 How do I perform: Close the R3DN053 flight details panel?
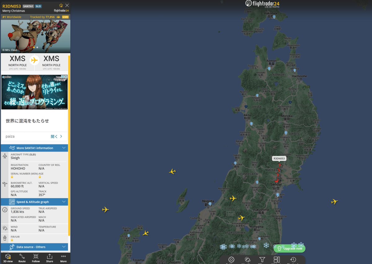67,6
